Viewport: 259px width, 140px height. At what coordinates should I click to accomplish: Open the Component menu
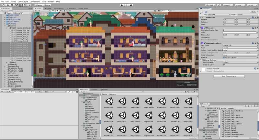click(35, 2)
